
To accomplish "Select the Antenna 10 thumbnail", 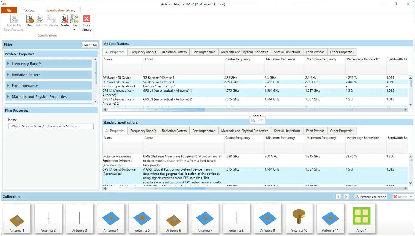I will tap(299, 218).
